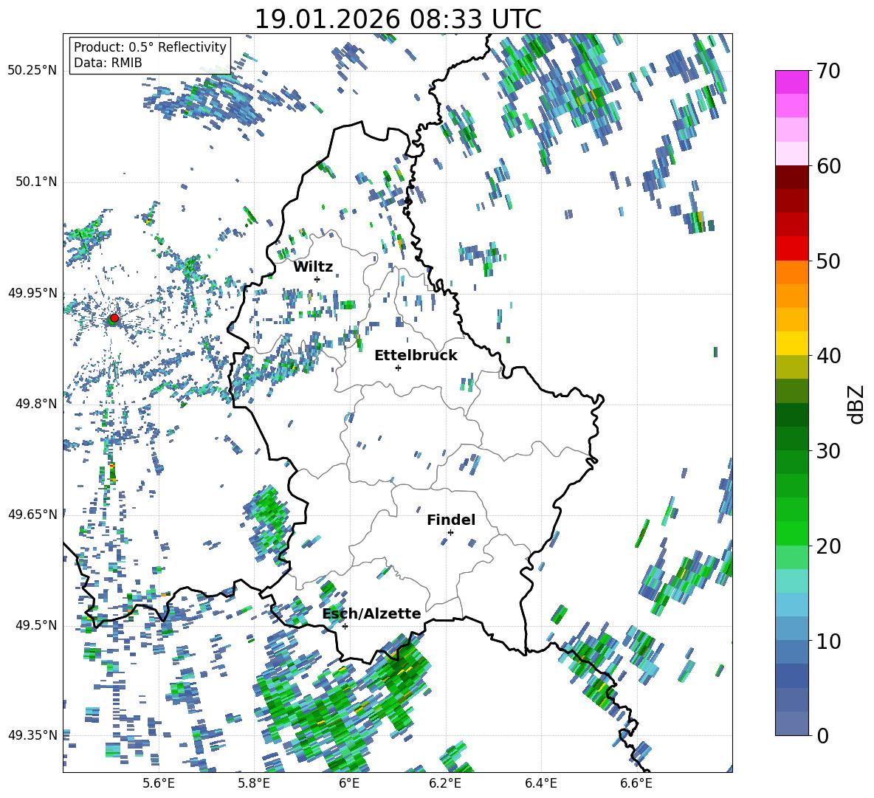The width and height of the screenshot is (874, 798).
Task: Click the Ettelbruck station cross marker
Action: [x=398, y=368]
